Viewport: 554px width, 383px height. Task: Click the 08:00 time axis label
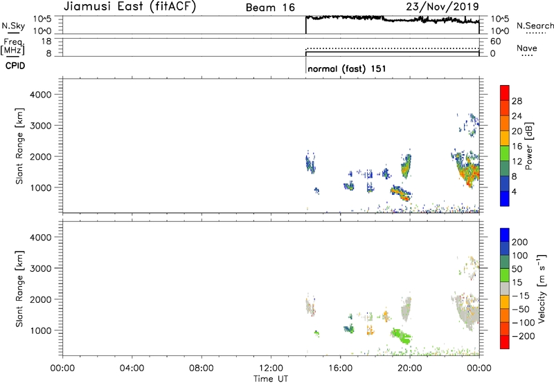202,368
